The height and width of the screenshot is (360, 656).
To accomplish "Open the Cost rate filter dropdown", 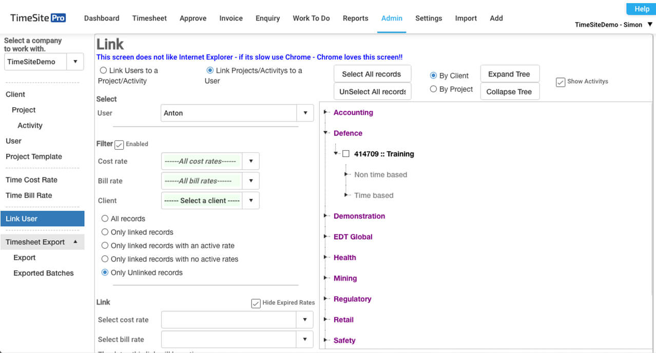I will click(250, 161).
